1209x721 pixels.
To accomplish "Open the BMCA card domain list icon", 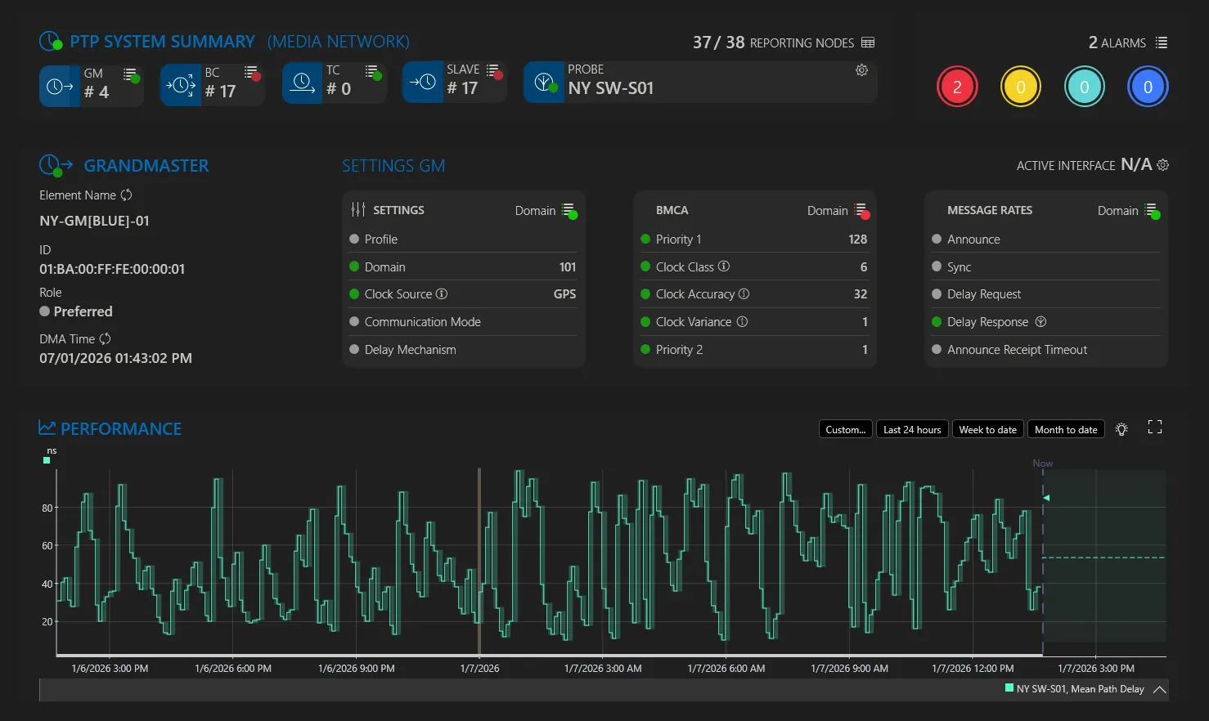I will point(861,210).
